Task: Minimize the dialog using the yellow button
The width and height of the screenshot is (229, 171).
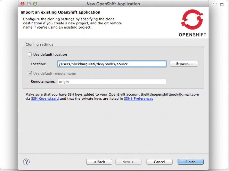Action: (29, 4)
